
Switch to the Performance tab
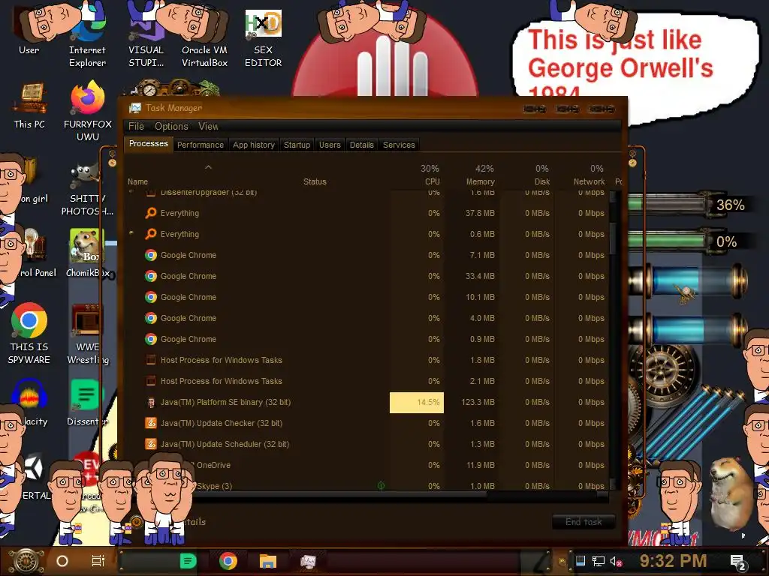200,145
